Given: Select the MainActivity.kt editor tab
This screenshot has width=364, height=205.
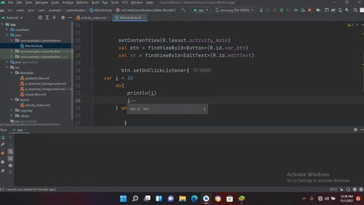Looking at the screenshot, I should [x=130, y=18].
